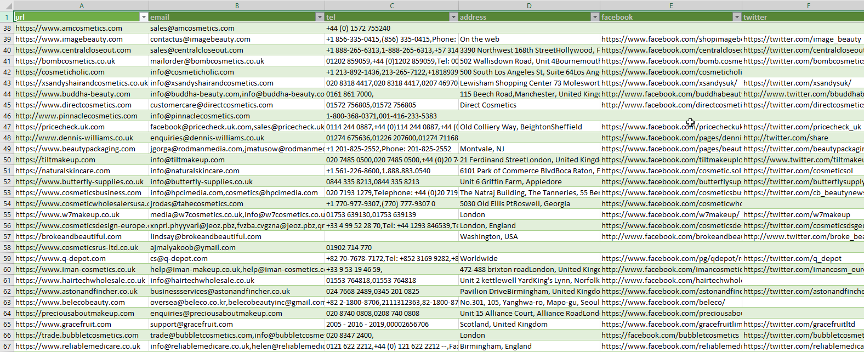Click cell enquiries@preciousaboutmakeup.com

(237, 313)
